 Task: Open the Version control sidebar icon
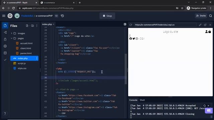[x=5, y=32]
